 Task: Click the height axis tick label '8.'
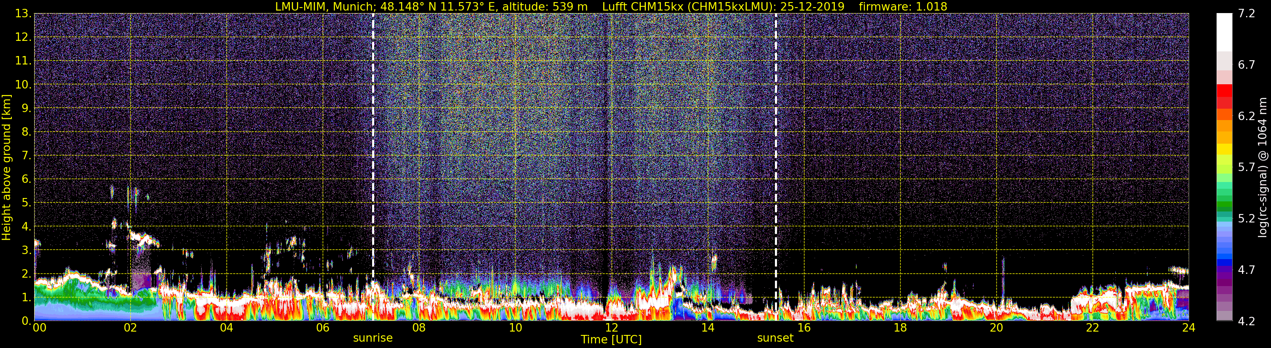[x=26, y=132]
